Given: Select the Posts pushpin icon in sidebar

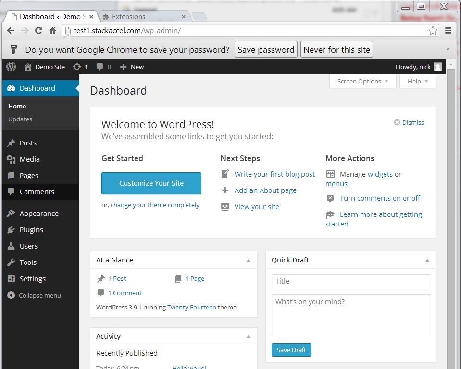Looking at the screenshot, I should coord(12,143).
